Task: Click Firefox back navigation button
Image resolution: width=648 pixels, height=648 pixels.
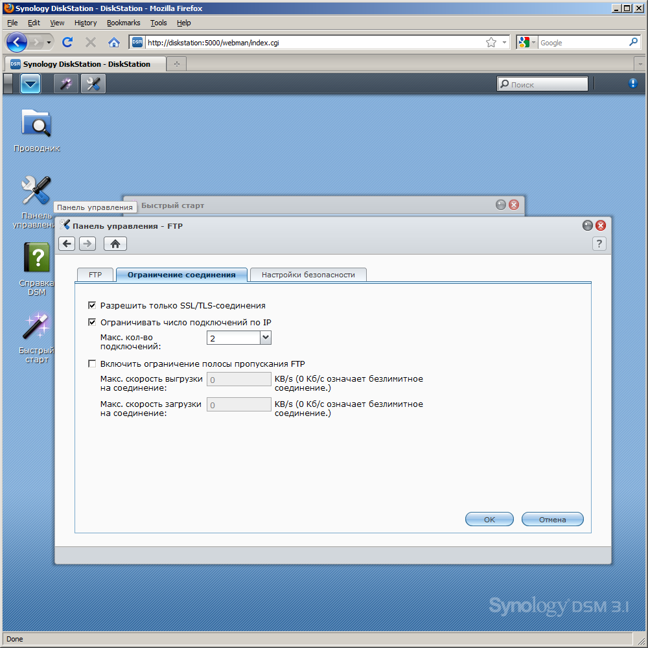Action: (17, 42)
